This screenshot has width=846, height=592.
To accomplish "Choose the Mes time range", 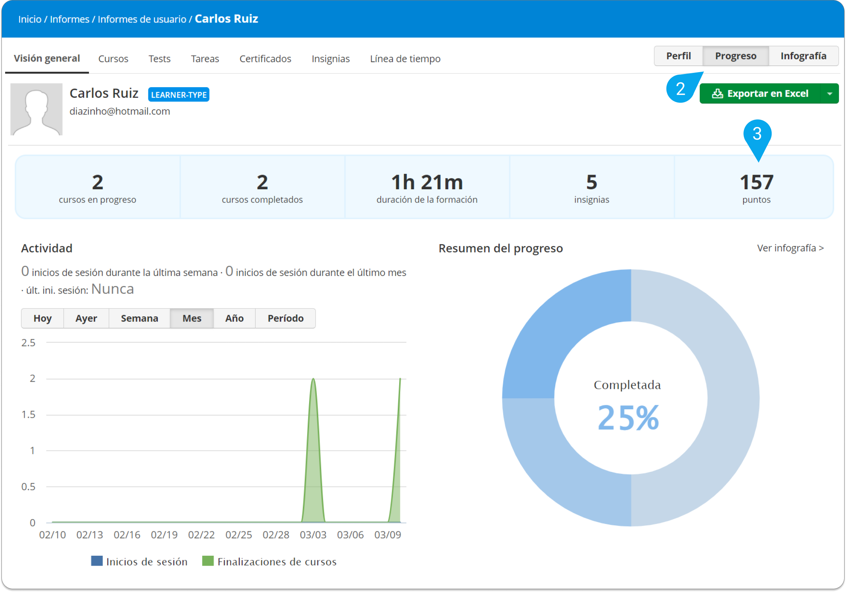I will point(192,318).
